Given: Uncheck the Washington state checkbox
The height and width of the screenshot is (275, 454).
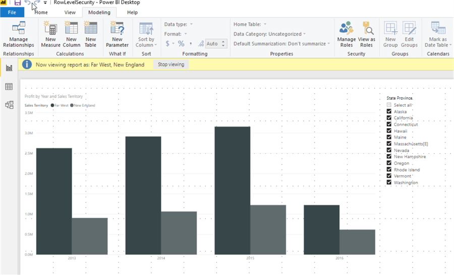Looking at the screenshot, I should click(x=389, y=182).
